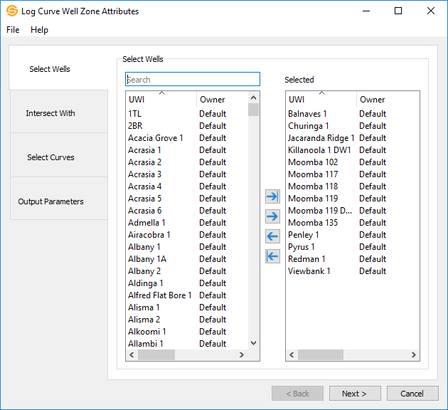Viewport: 448px width, 410px height.
Task: Sort Selected list by Owner column
Action: (x=384, y=100)
